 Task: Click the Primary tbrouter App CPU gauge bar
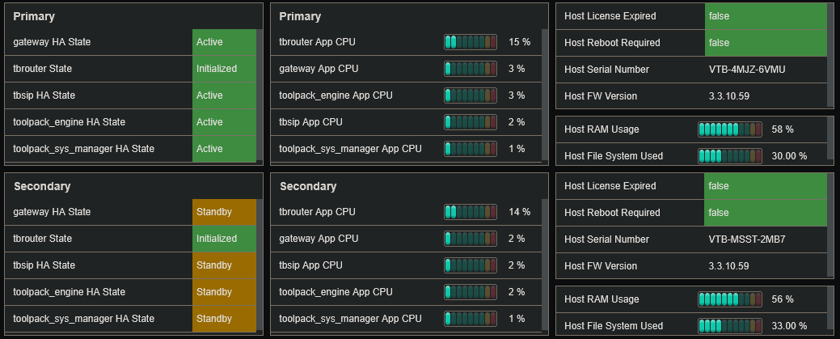tap(471, 41)
